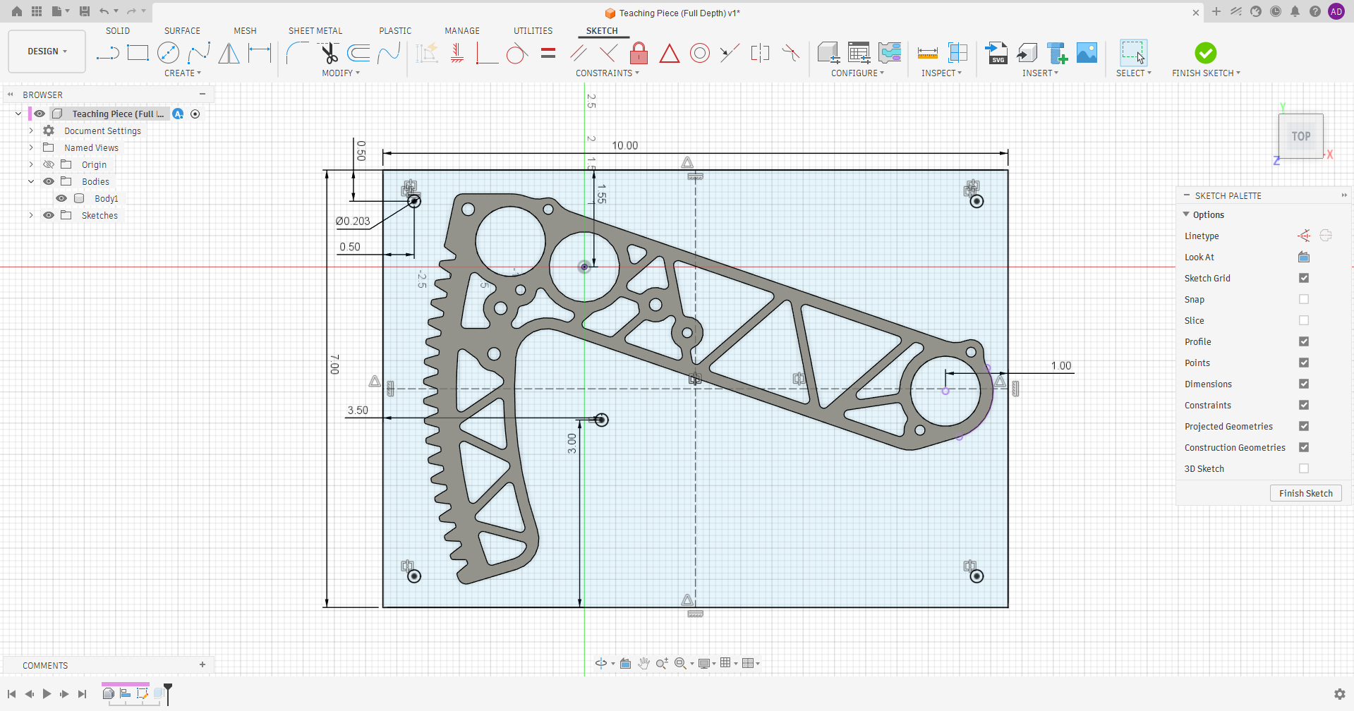This screenshot has height=711, width=1354.
Task: Expand the Document Settings tree node
Action: click(x=31, y=130)
